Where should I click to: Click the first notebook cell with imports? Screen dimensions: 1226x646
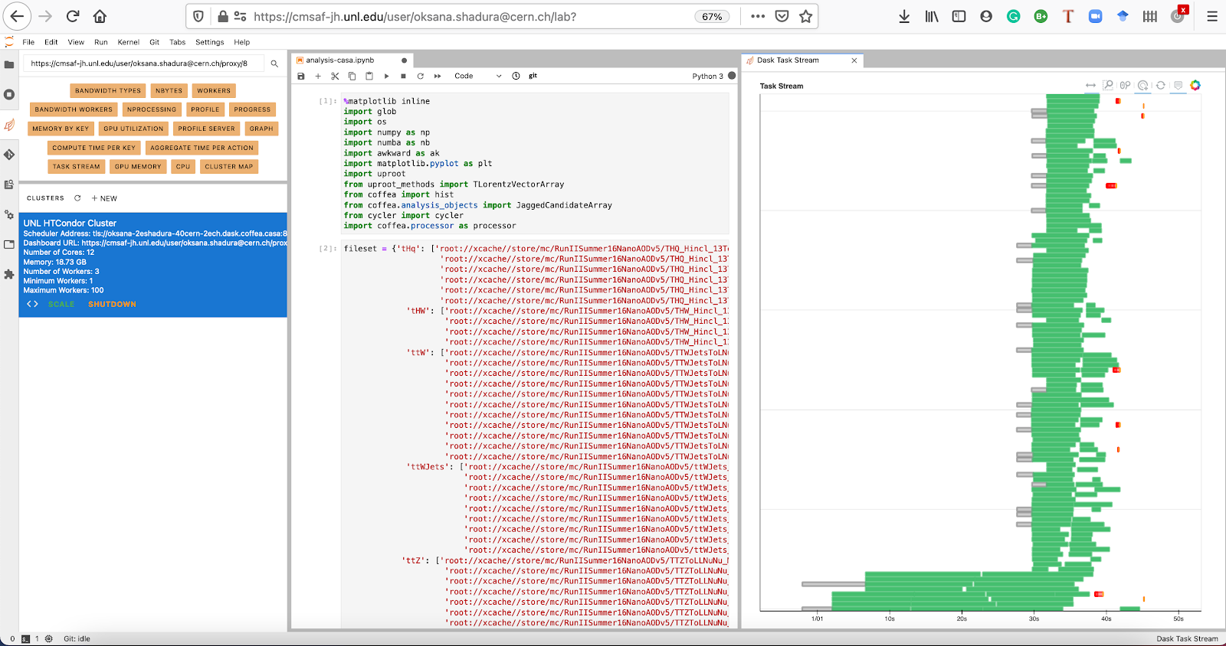coord(536,163)
